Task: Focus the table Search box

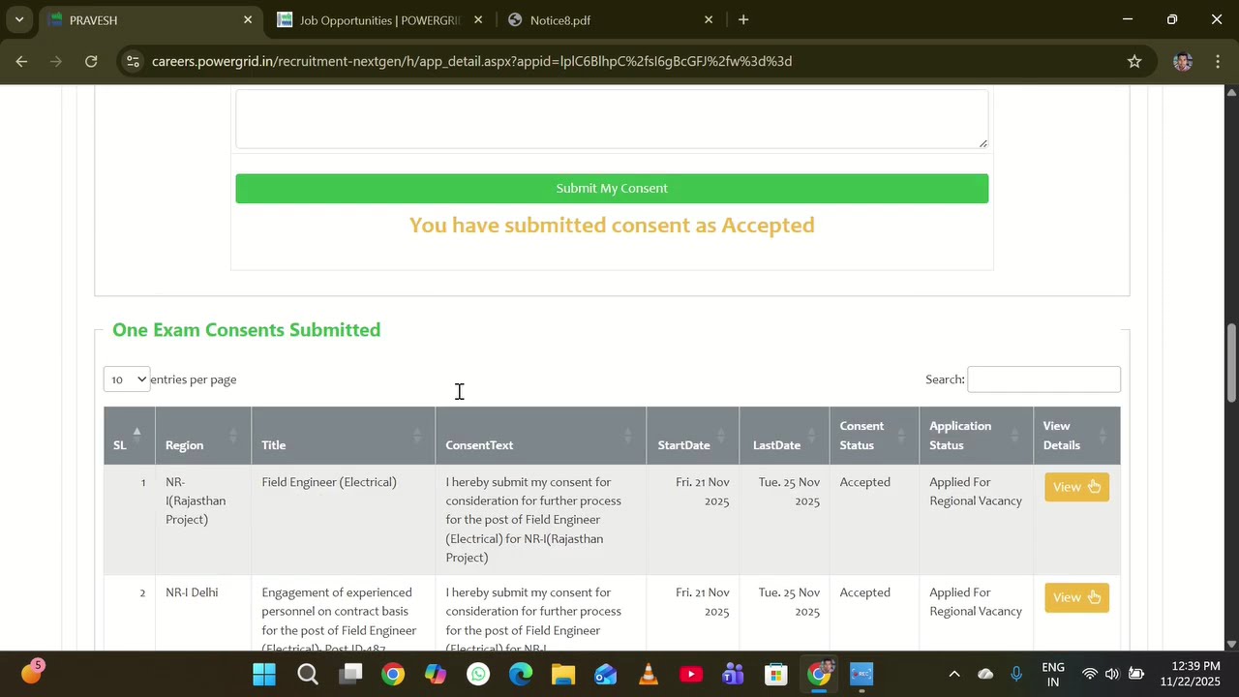Action: pyautogui.click(x=1043, y=379)
